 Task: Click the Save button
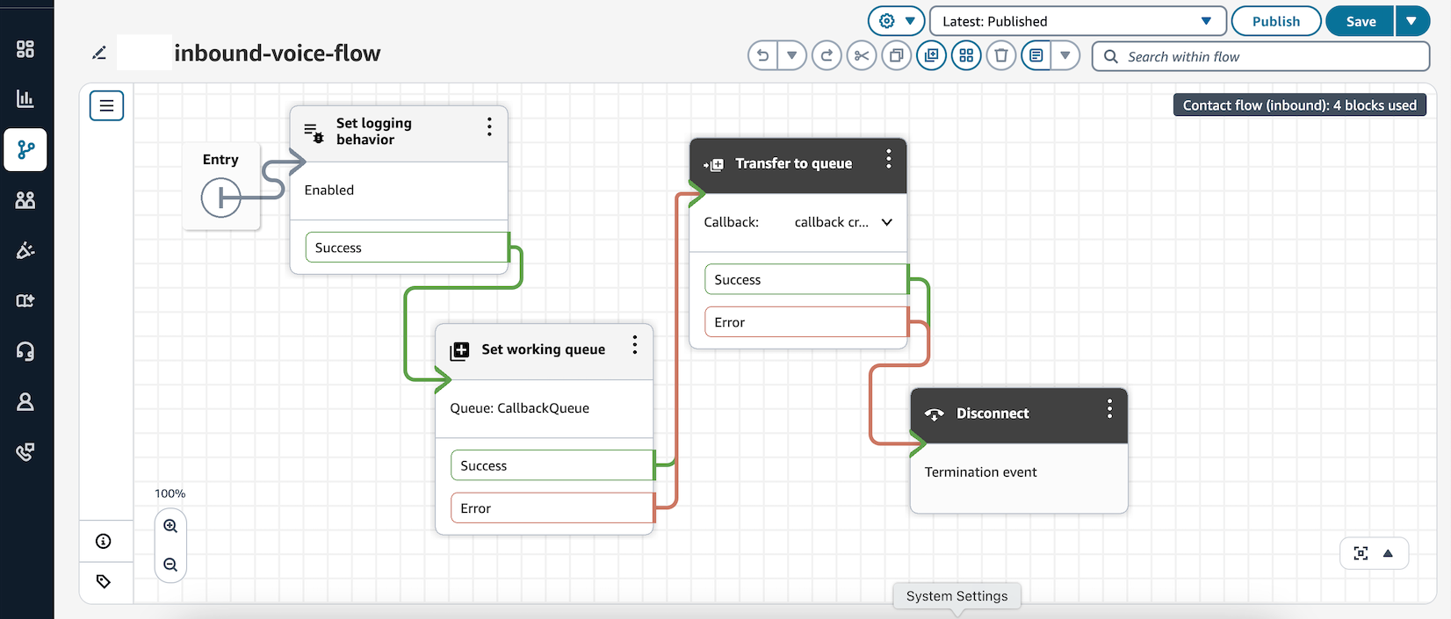[1361, 21]
